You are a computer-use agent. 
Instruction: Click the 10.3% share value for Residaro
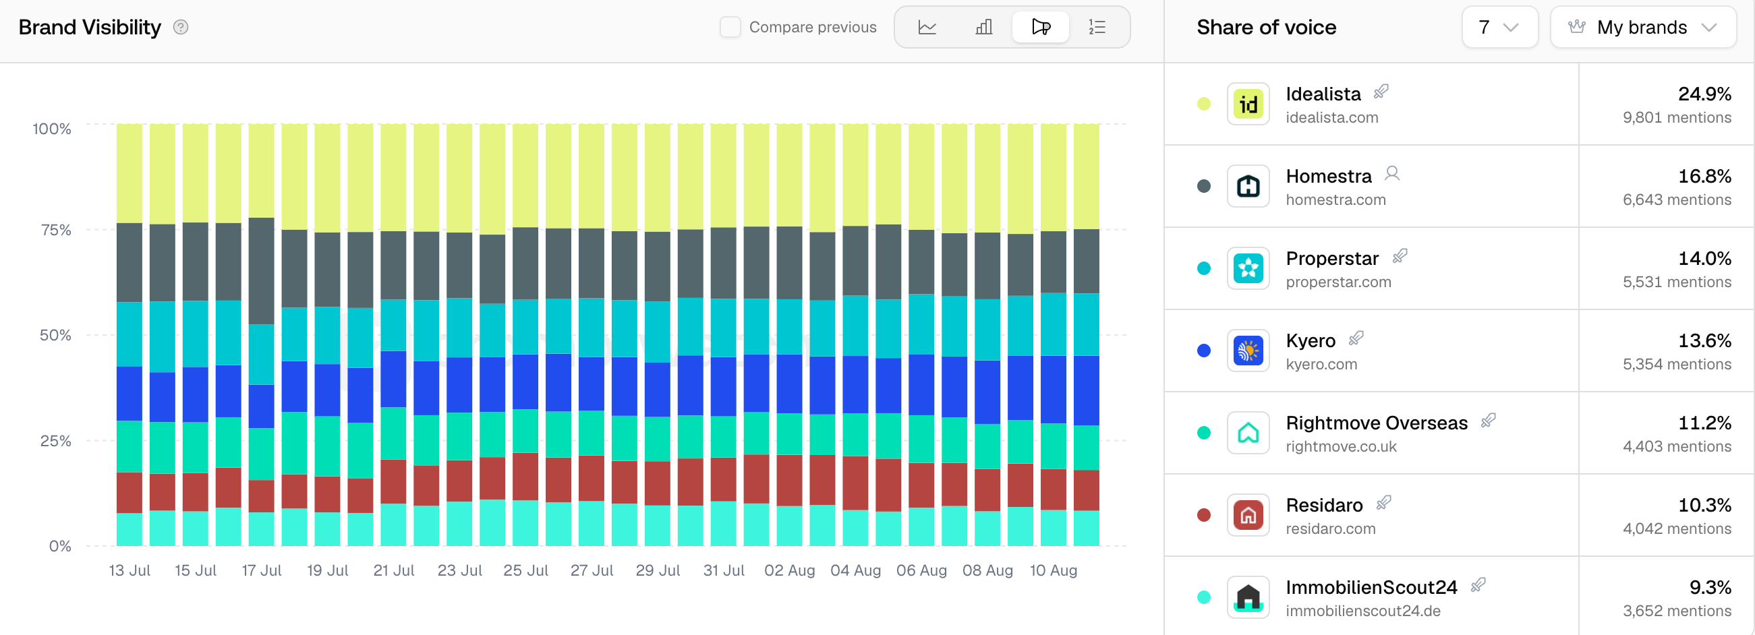click(x=1704, y=506)
